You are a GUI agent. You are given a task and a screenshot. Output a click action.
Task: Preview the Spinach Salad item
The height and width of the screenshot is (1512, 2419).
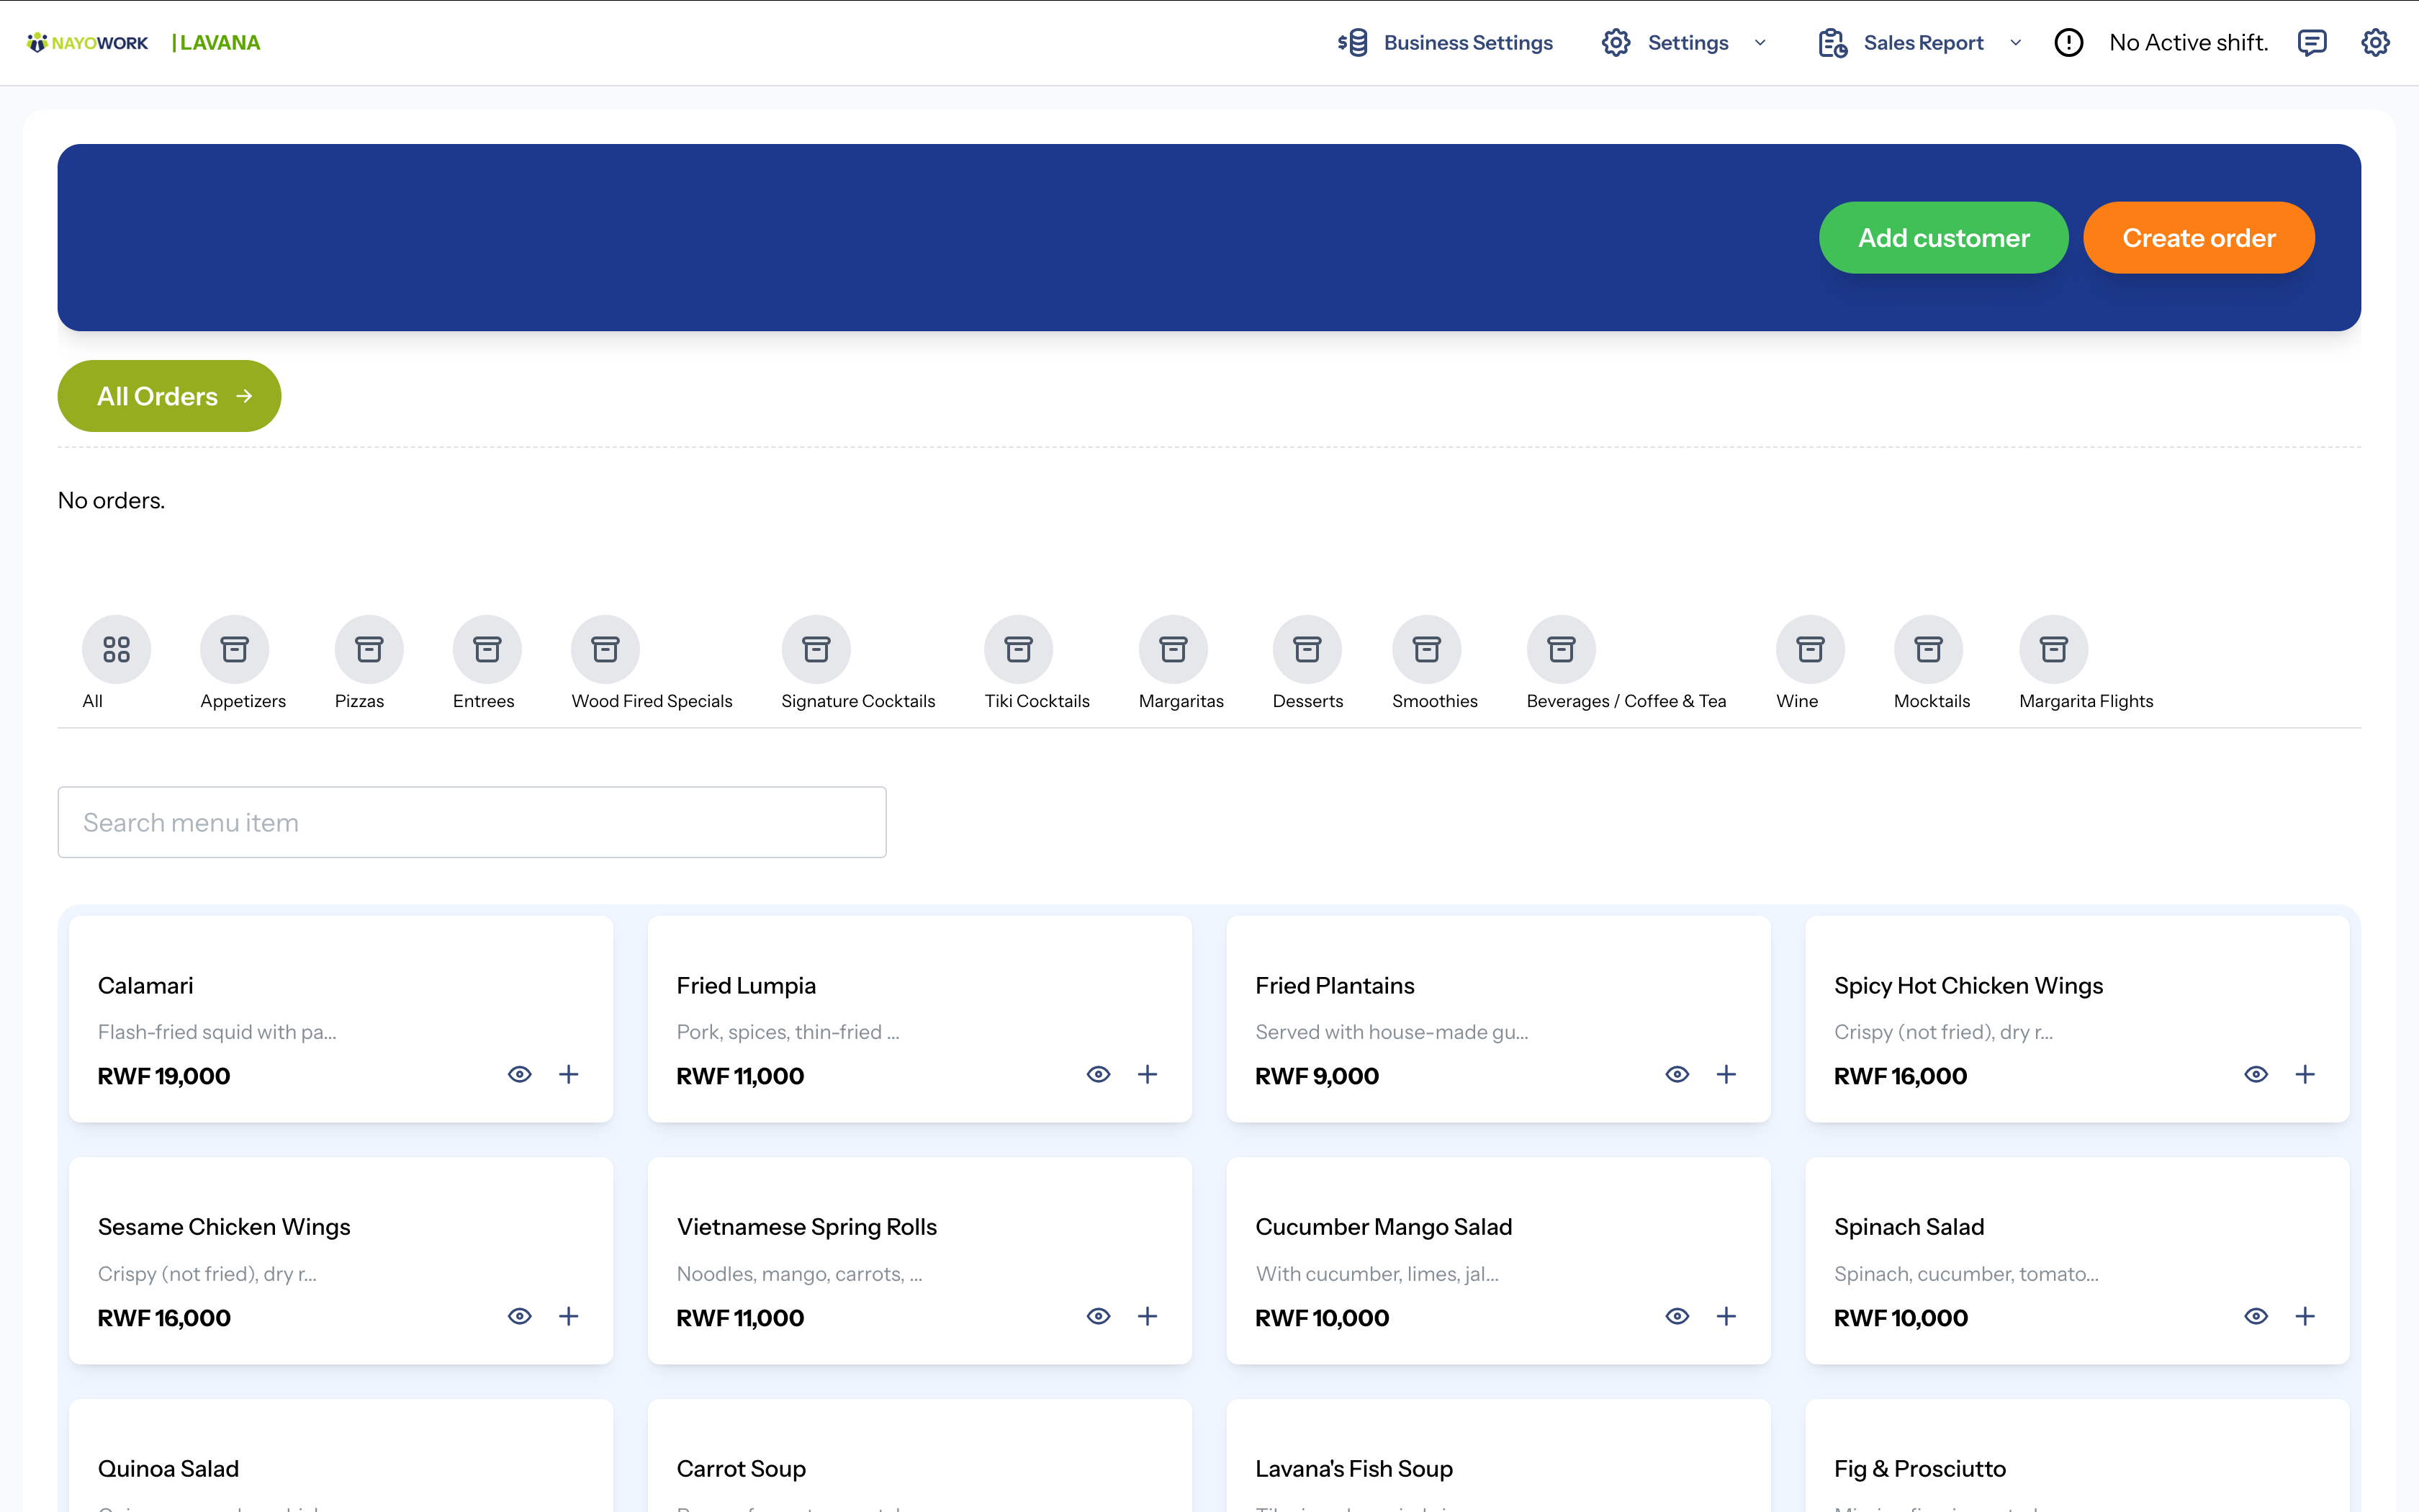(2255, 1316)
